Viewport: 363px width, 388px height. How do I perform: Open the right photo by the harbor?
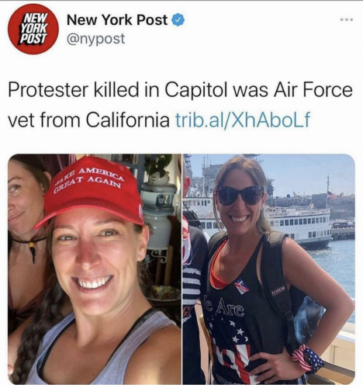[x=268, y=269]
